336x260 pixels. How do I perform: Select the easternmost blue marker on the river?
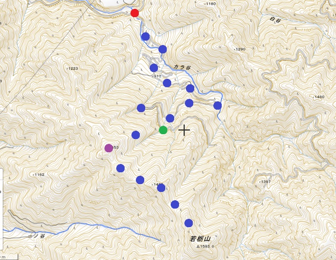[x=217, y=106]
